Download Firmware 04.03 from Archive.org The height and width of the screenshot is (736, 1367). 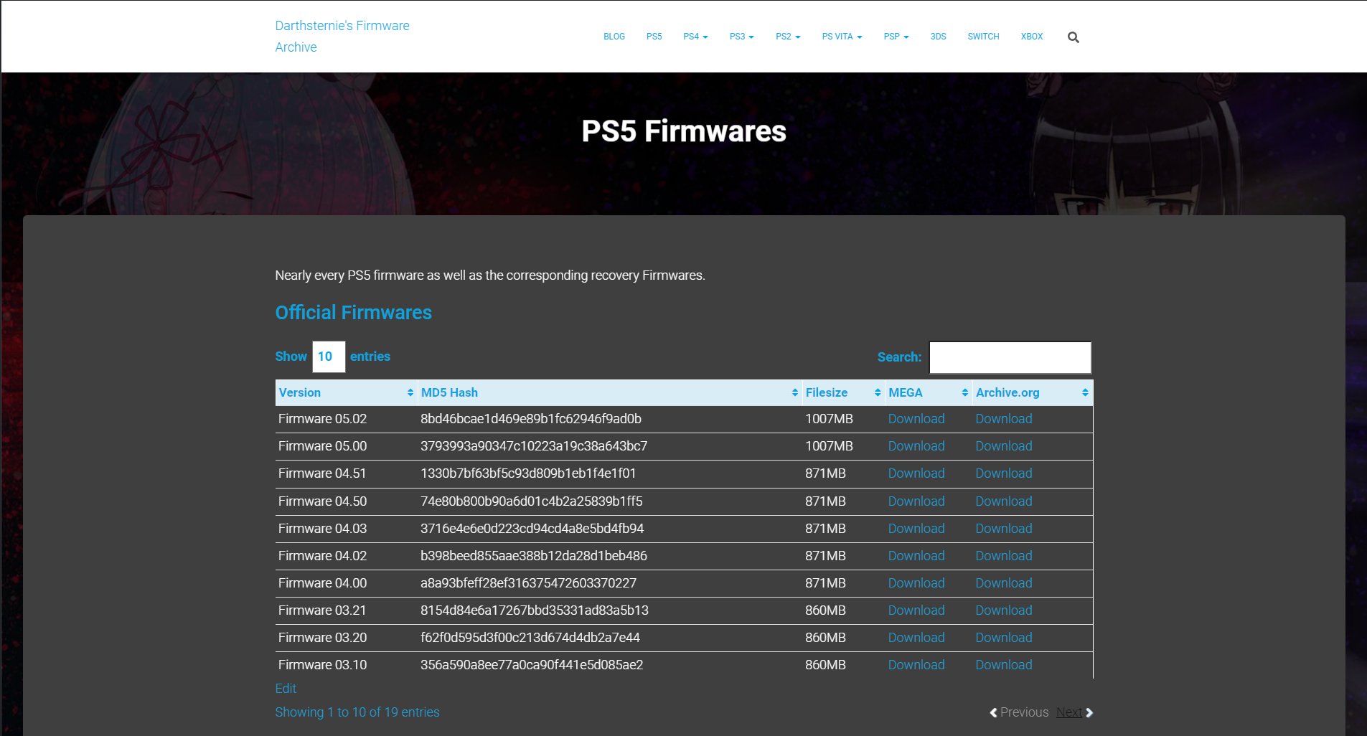(1003, 529)
